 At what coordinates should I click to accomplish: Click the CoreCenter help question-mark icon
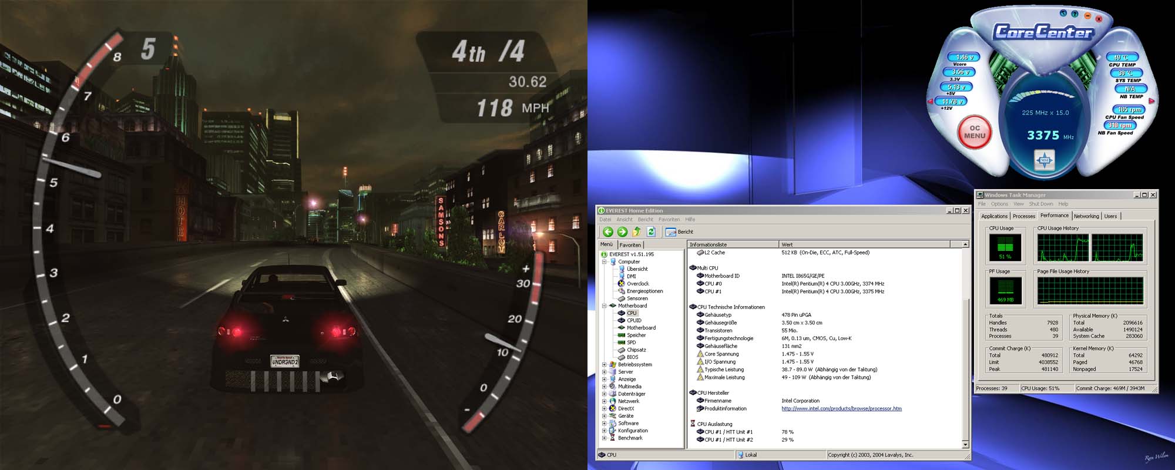[x=1075, y=14]
